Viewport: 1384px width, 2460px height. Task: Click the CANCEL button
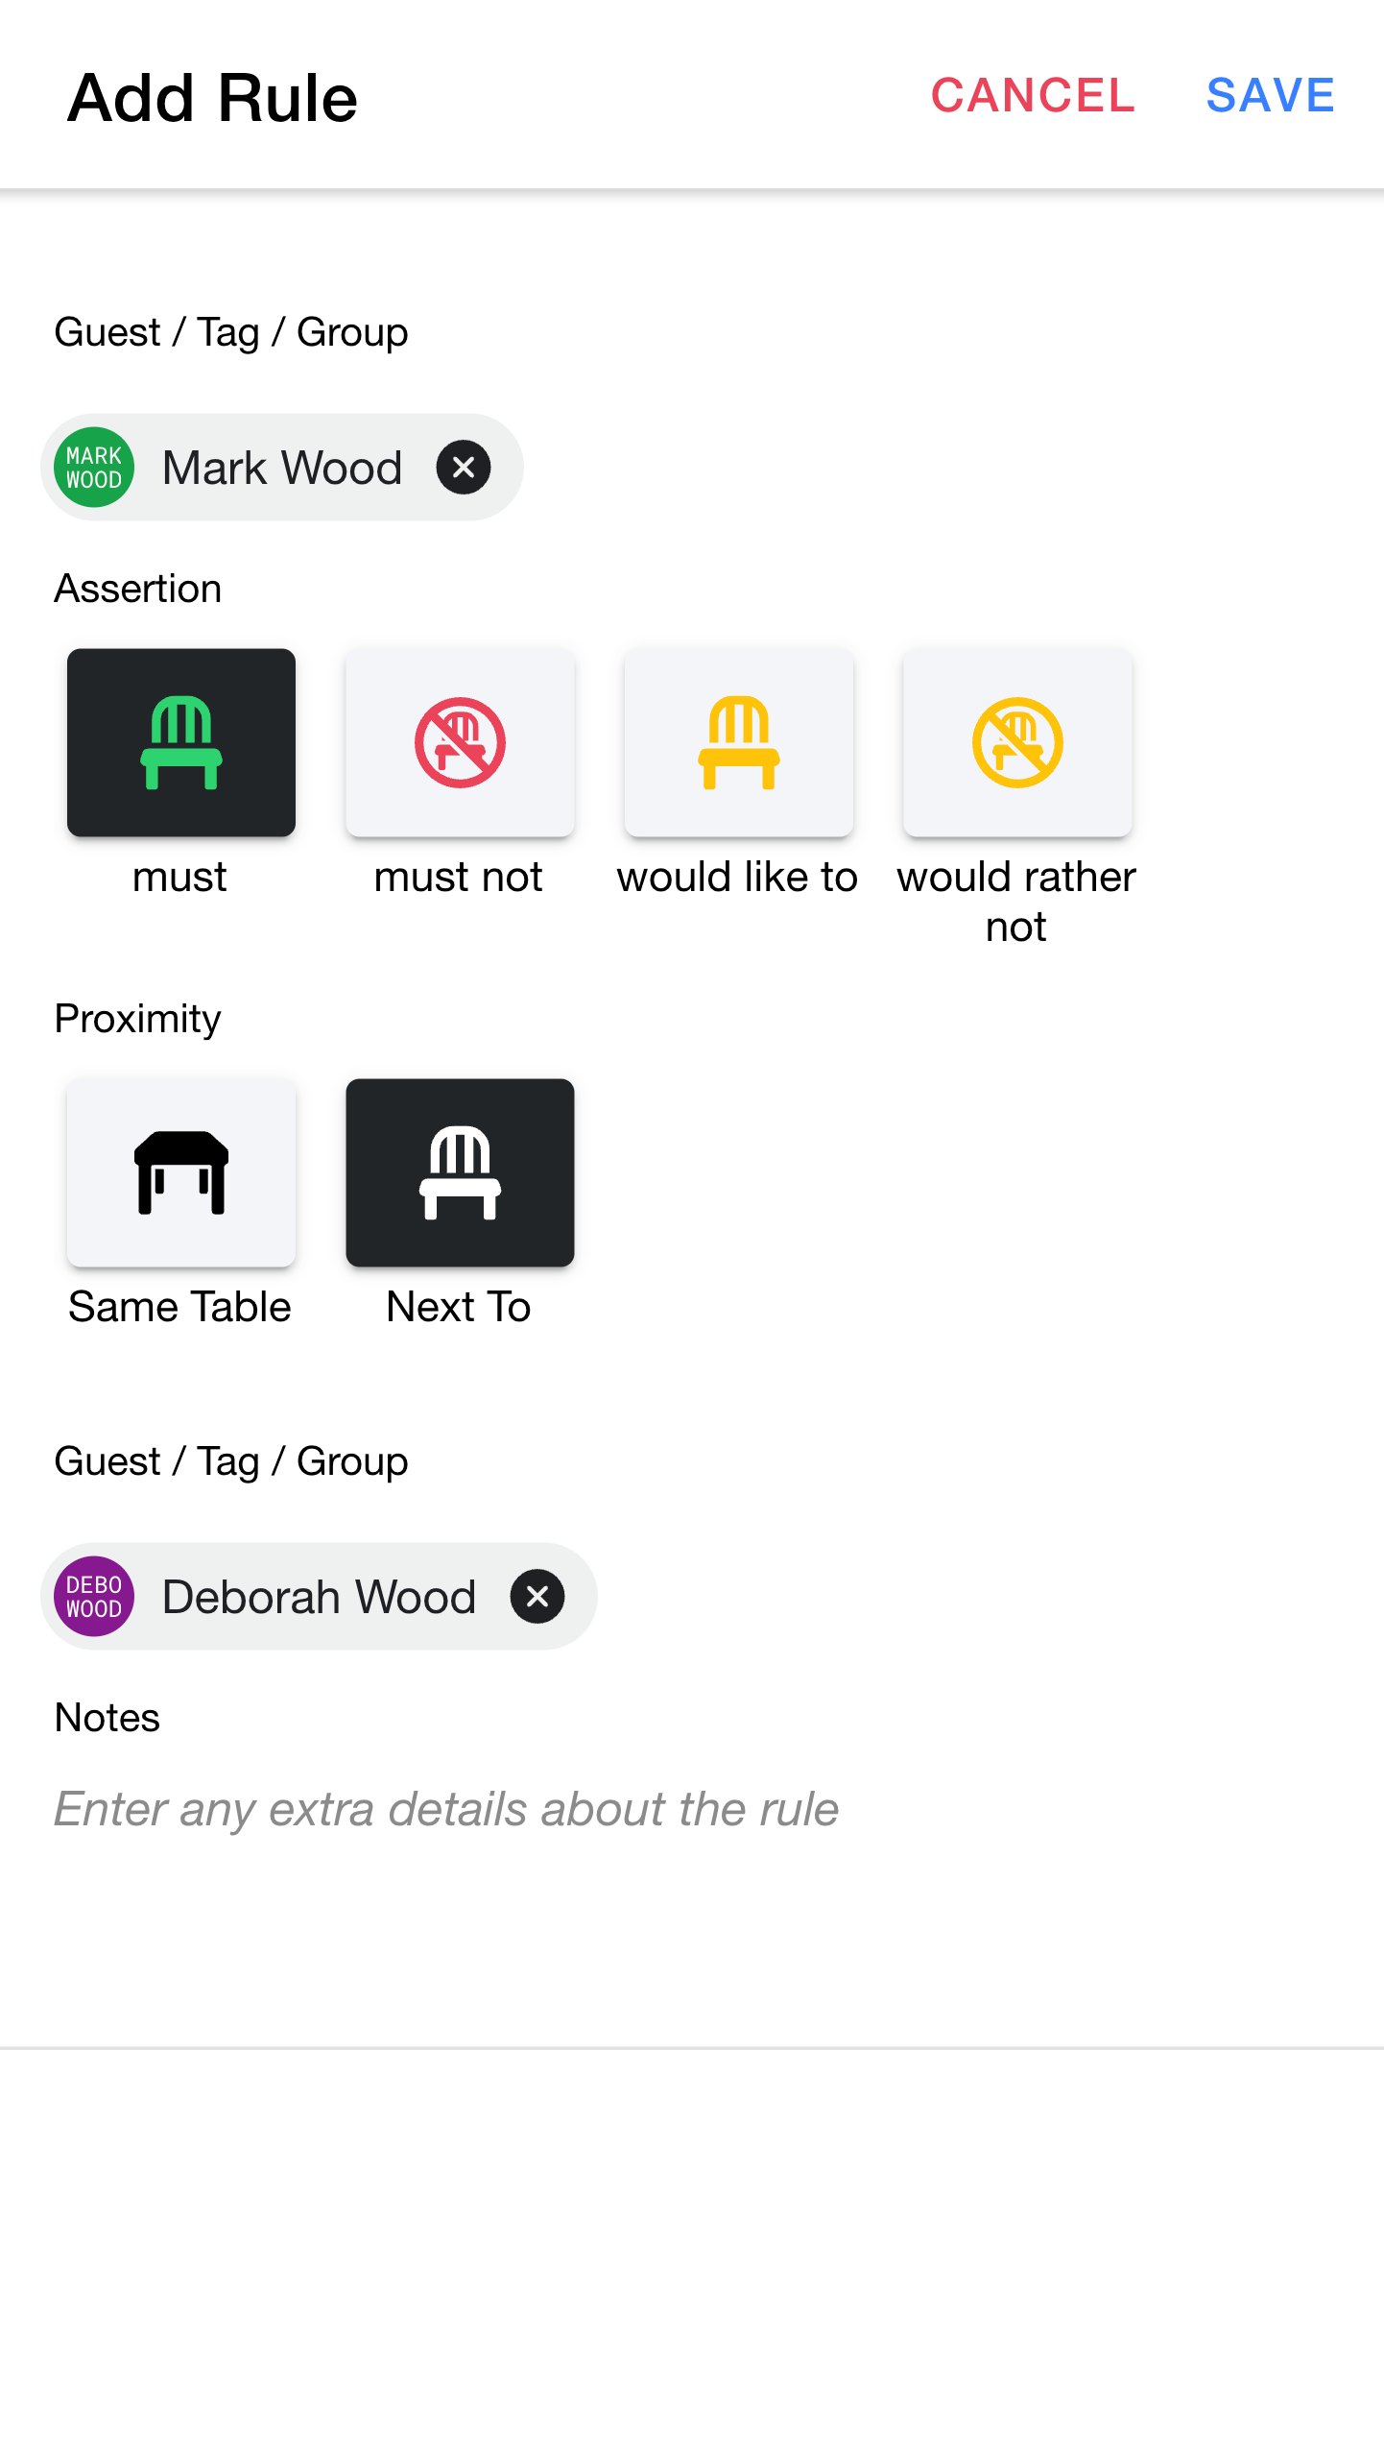click(1033, 95)
